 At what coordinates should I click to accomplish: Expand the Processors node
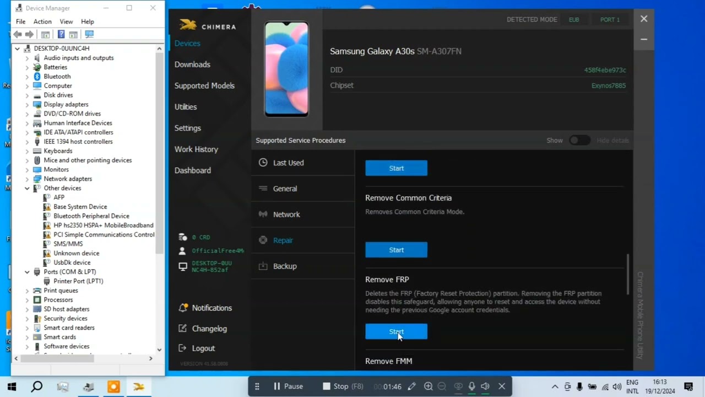tap(27, 300)
